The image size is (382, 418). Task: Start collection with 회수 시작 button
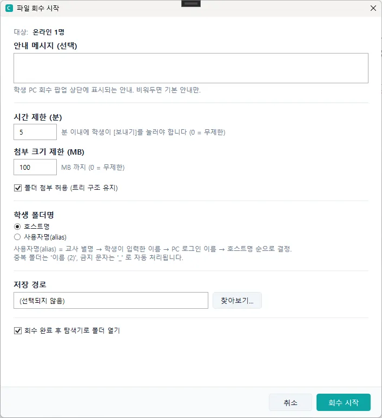coord(344,402)
